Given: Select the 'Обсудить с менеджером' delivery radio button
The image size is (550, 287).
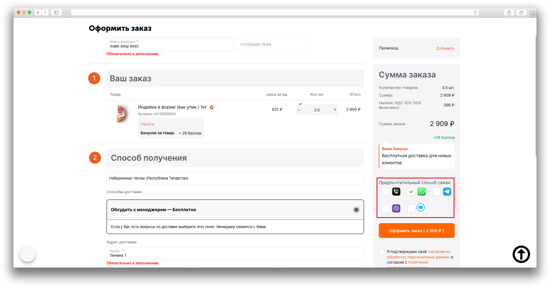Looking at the screenshot, I should coord(356,210).
